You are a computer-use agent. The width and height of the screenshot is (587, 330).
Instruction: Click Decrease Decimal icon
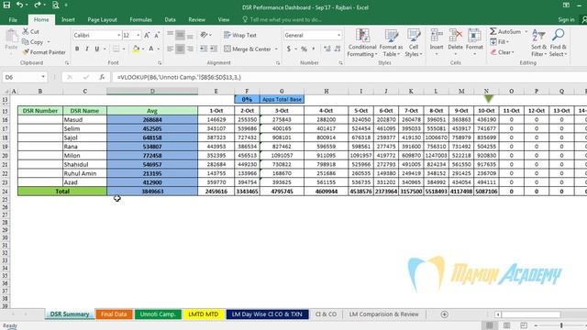(x=338, y=49)
